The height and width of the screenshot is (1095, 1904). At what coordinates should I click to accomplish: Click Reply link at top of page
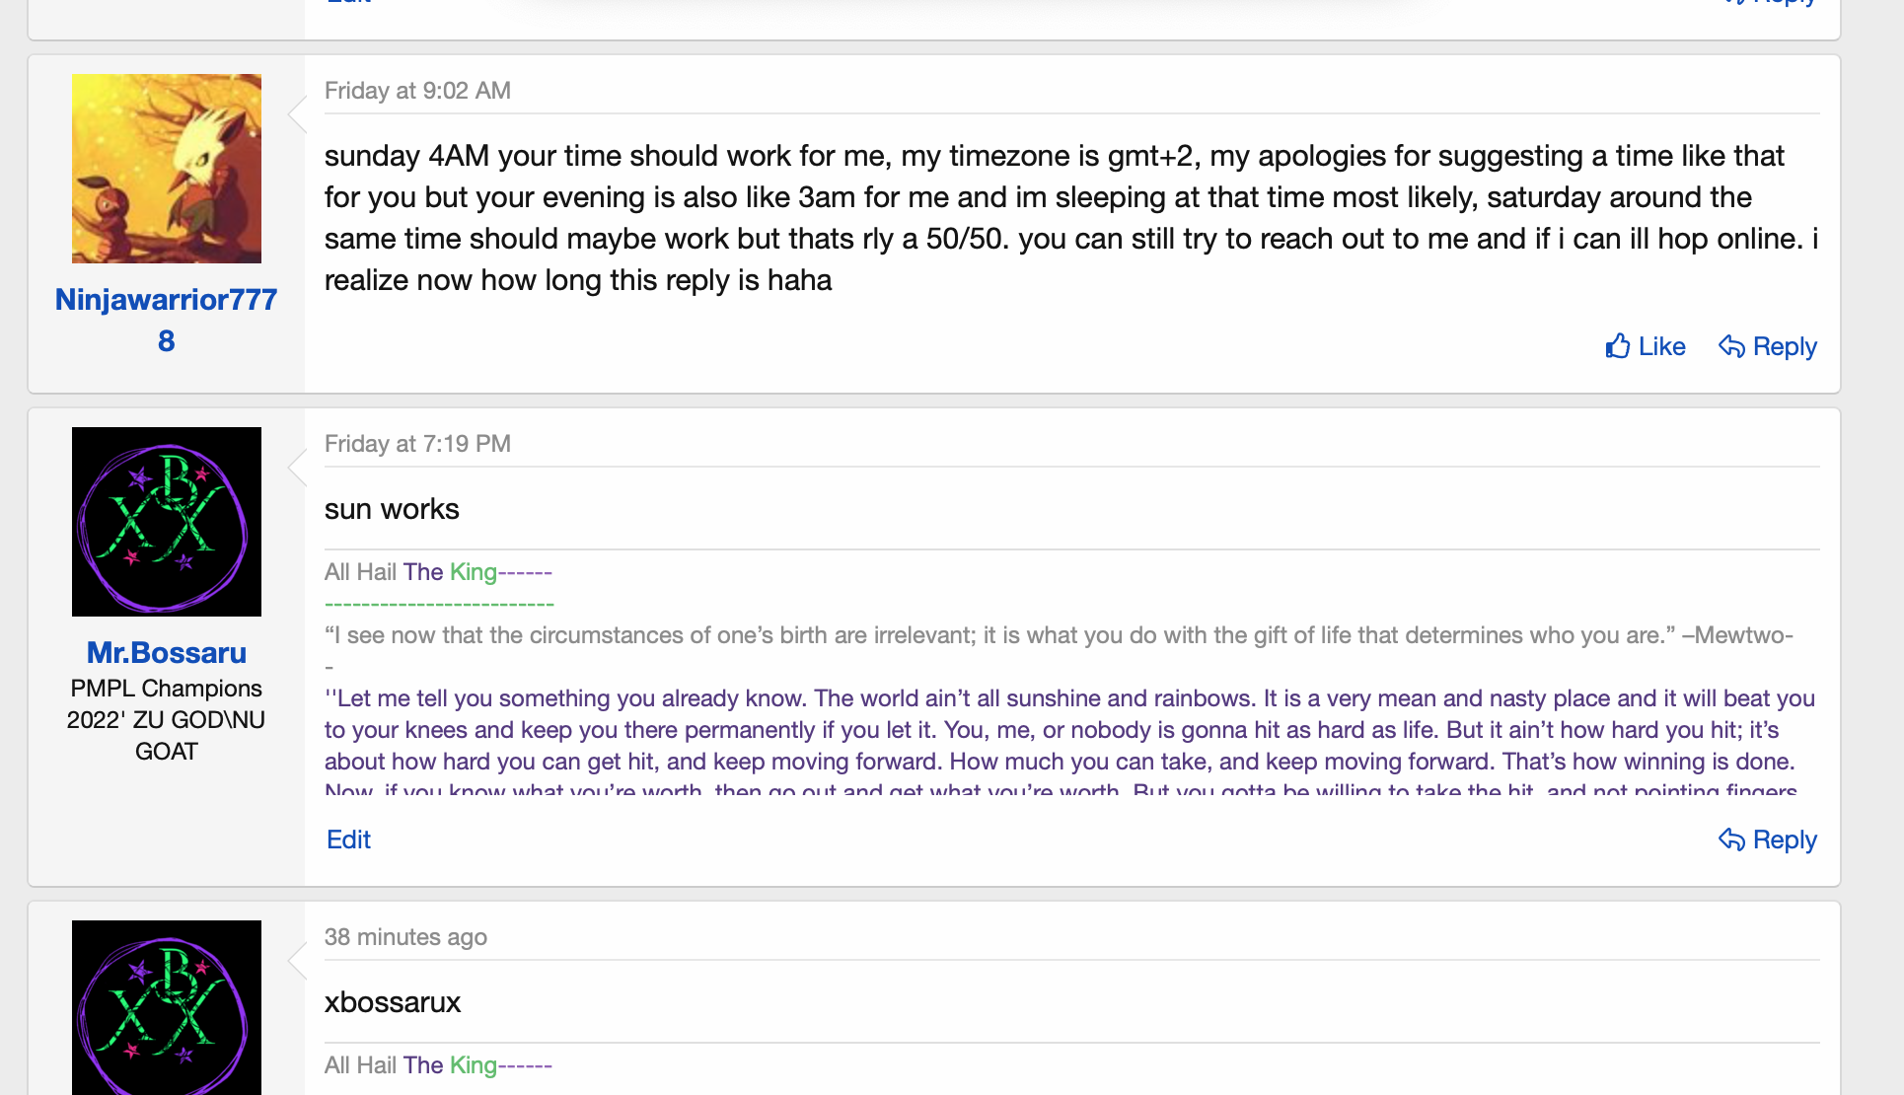pos(1784,3)
